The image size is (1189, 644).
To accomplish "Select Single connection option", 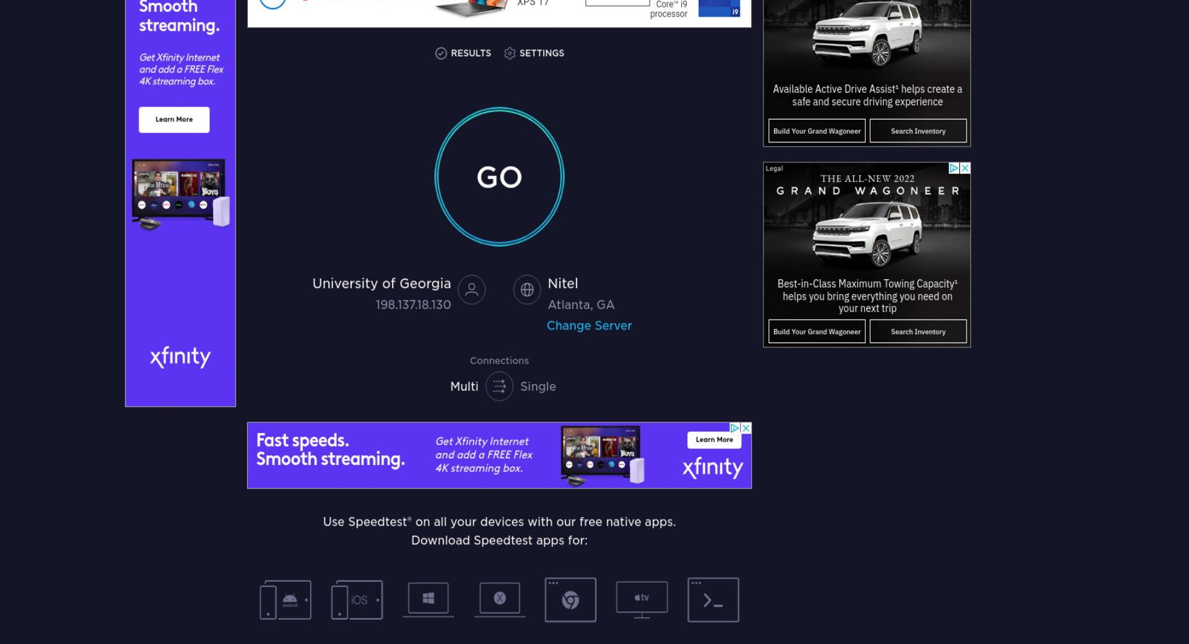I will coord(538,386).
